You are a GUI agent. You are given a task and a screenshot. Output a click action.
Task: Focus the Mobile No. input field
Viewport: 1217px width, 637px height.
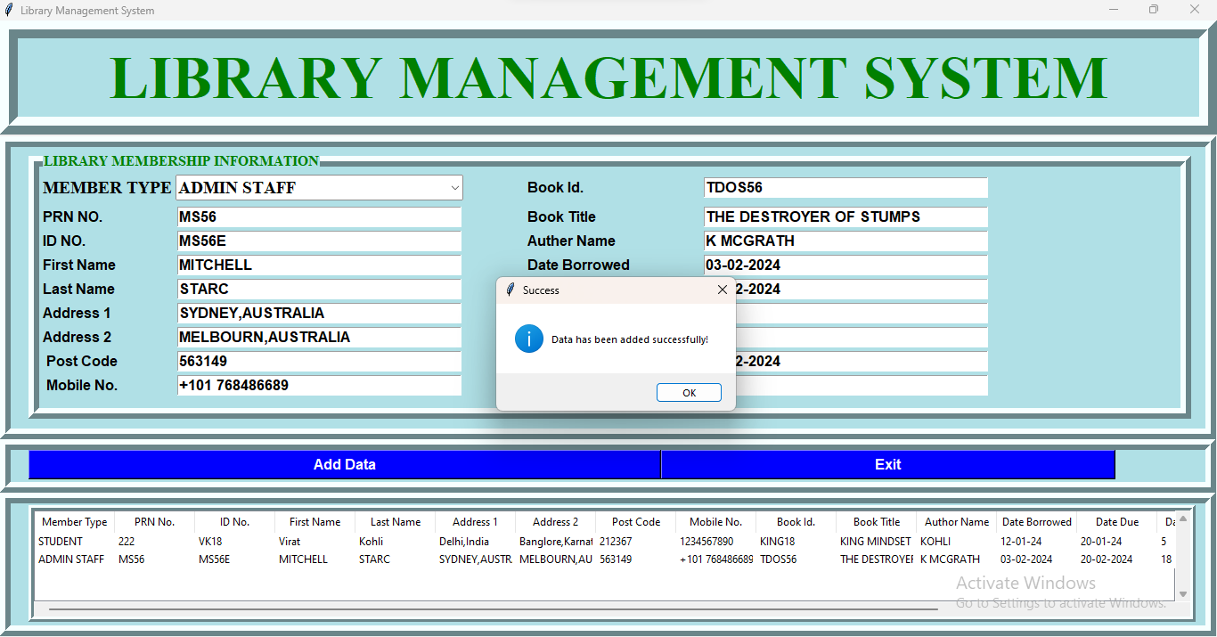319,386
